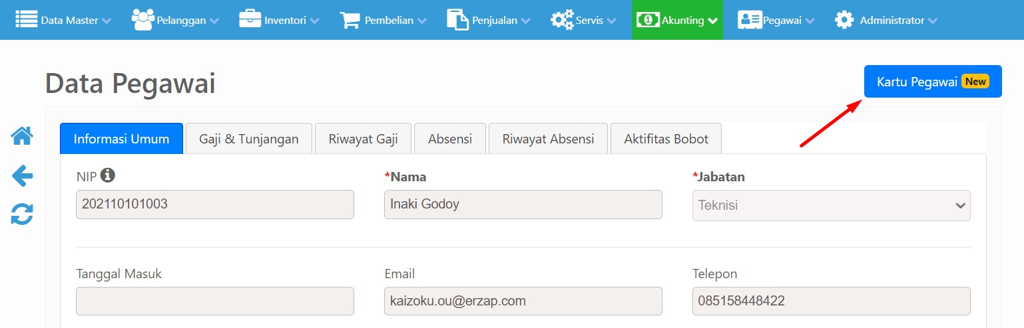Go back using the left arrow icon
This screenshot has width=1024, height=328.
(22, 176)
